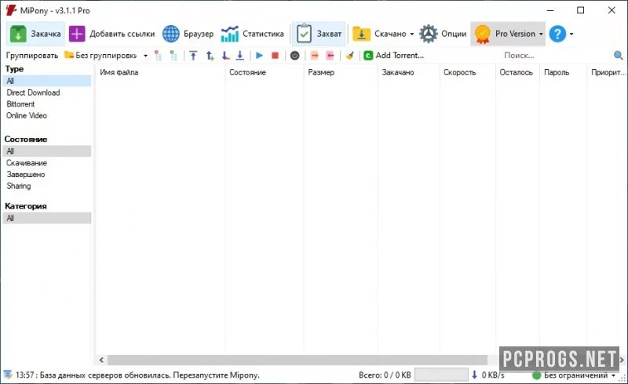Sort by Осталось column header
The image size is (628, 384).
(x=517, y=72)
